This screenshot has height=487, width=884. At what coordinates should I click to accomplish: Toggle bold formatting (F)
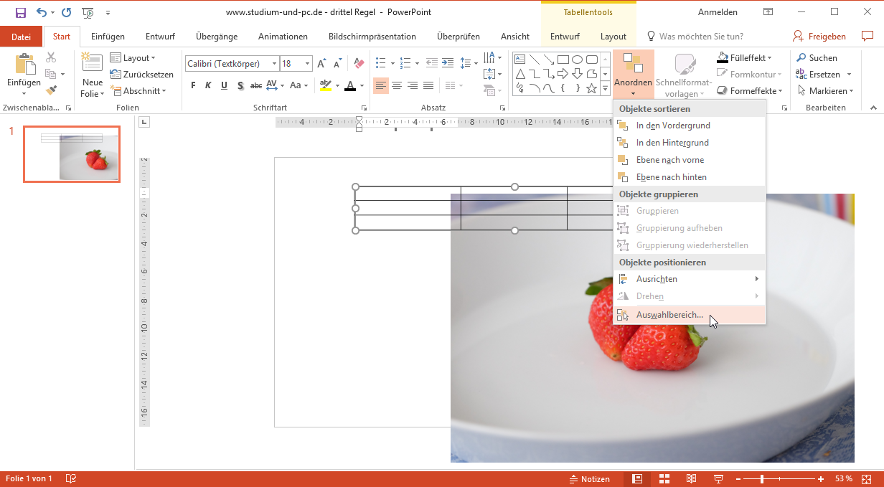(193, 85)
